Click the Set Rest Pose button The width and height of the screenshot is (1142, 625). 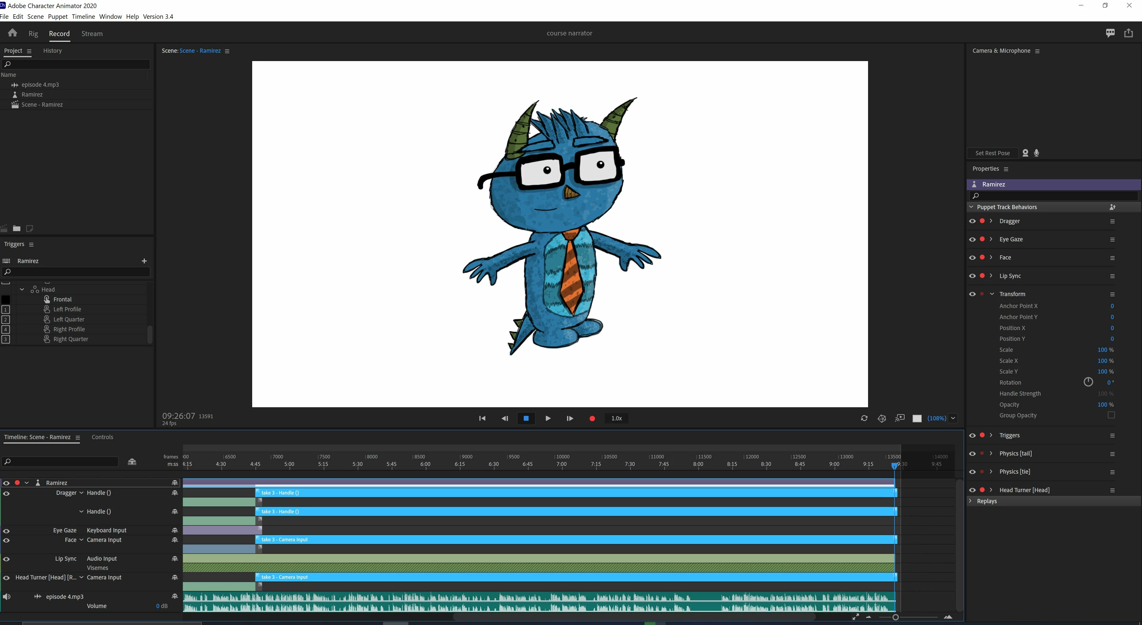[x=992, y=153]
